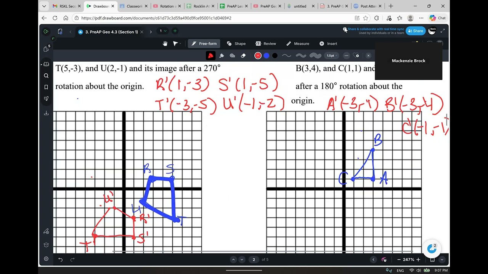Viewport: 488px width, 274px height.
Task: Open annotations list sidebar icon
Action: coord(46,99)
